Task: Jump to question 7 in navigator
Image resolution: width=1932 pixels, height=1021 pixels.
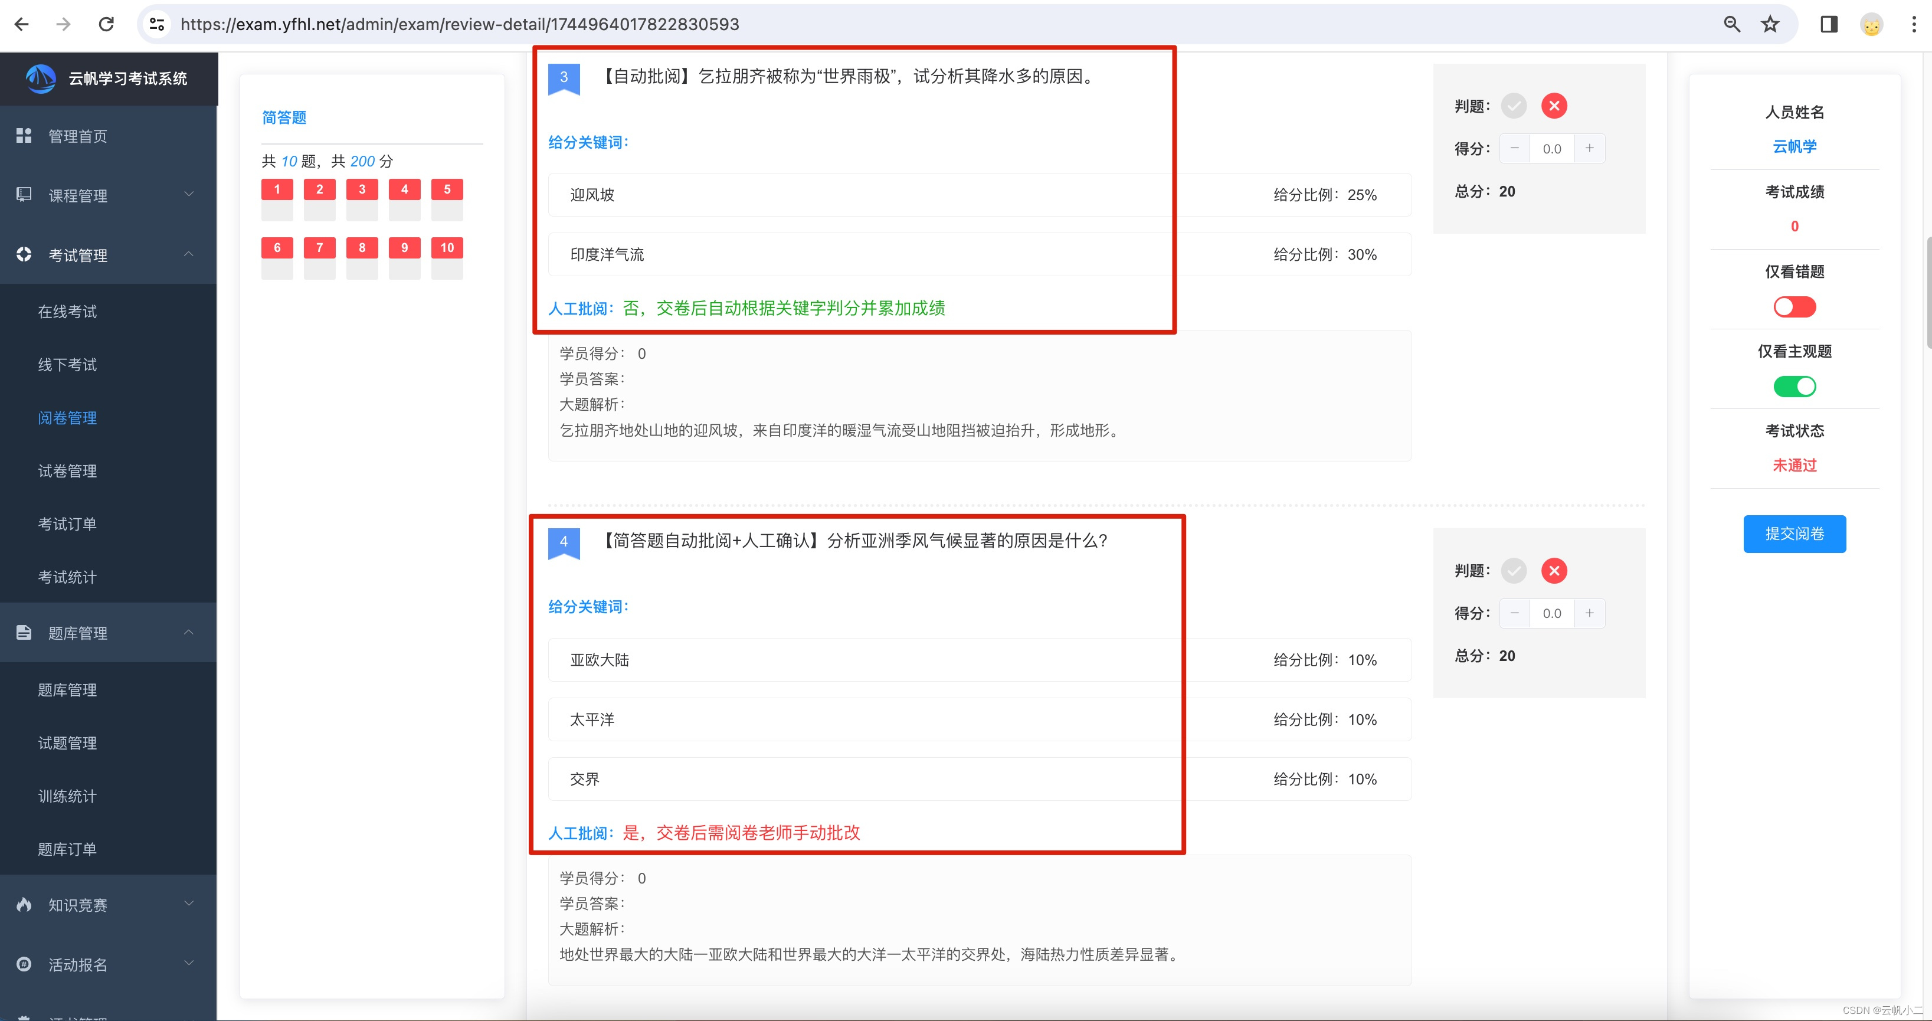Action: click(x=319, y=247)
